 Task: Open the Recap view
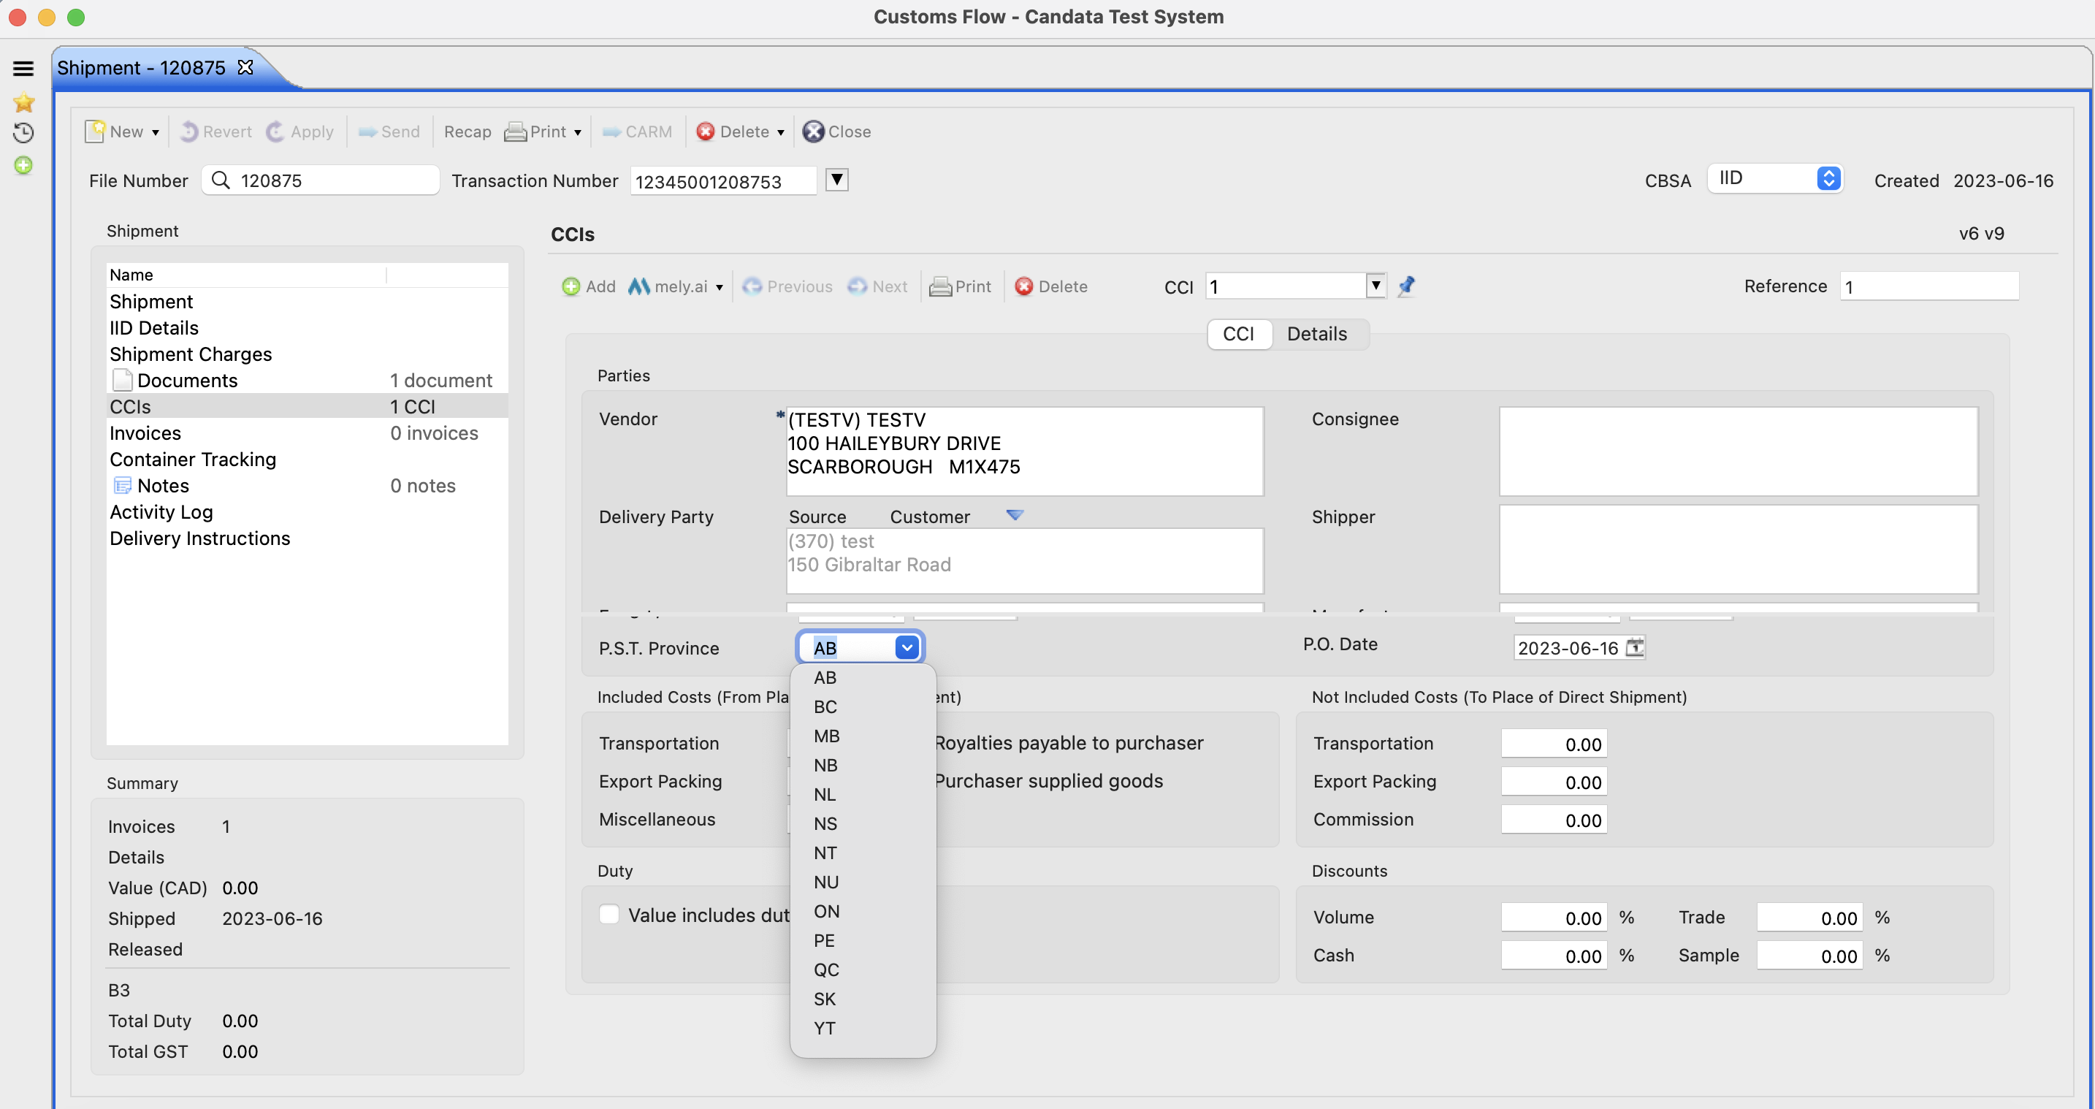coord(467,131)
